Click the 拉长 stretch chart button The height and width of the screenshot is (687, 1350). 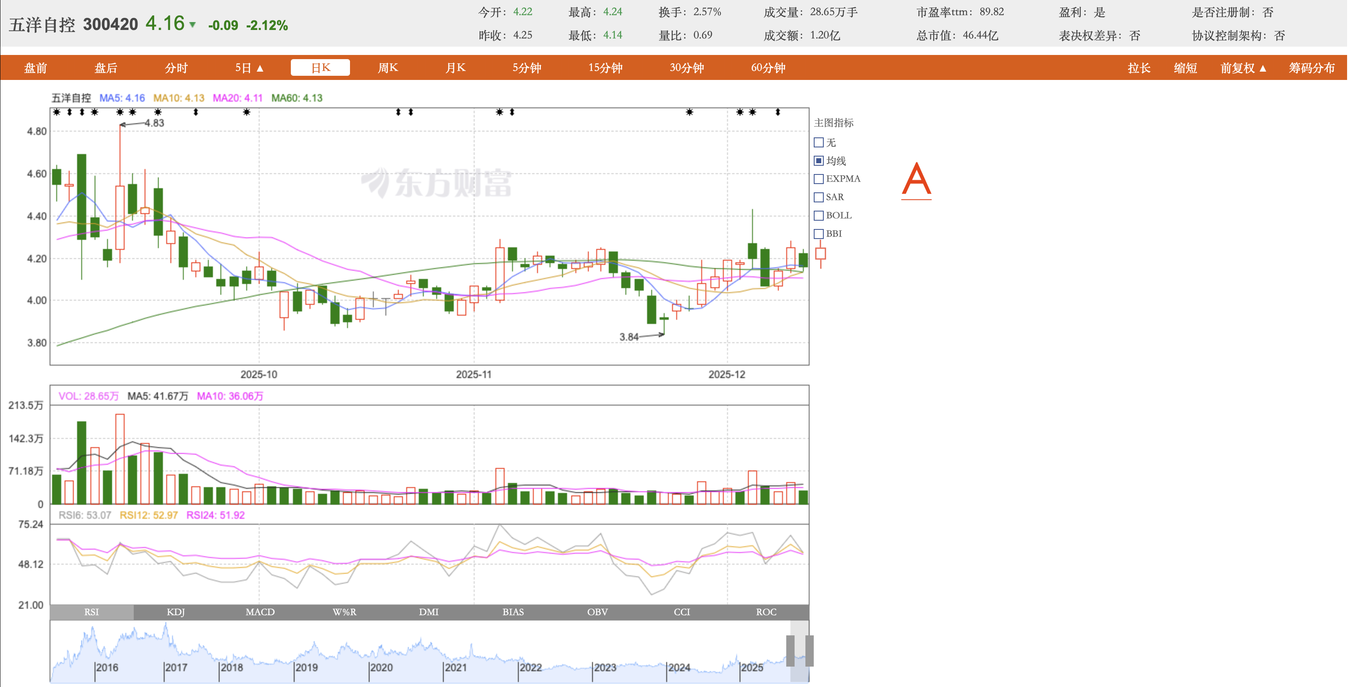[x=1138, y=68]
